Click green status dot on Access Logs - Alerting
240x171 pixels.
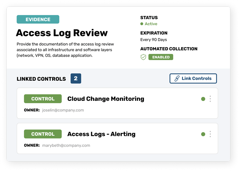click(203, 134)
